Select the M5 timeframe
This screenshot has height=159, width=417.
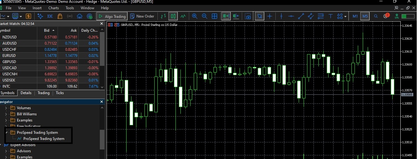365,16
